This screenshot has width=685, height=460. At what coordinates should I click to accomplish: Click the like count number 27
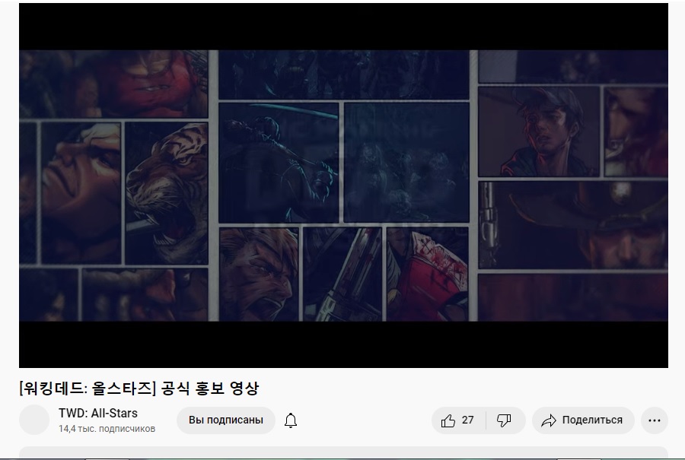(467, 420)
